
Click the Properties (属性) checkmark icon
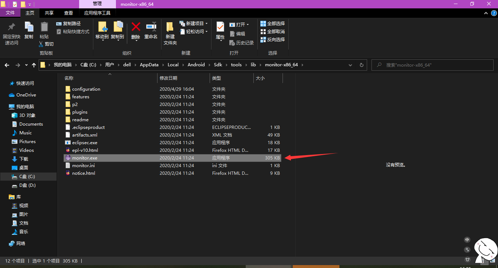[x=220, y=27]
